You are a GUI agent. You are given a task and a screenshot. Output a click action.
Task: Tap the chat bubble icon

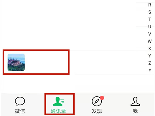pos(20,101)
